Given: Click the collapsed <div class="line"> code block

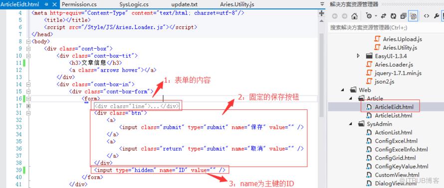Looking at the screenshot, I should (137, 106).
